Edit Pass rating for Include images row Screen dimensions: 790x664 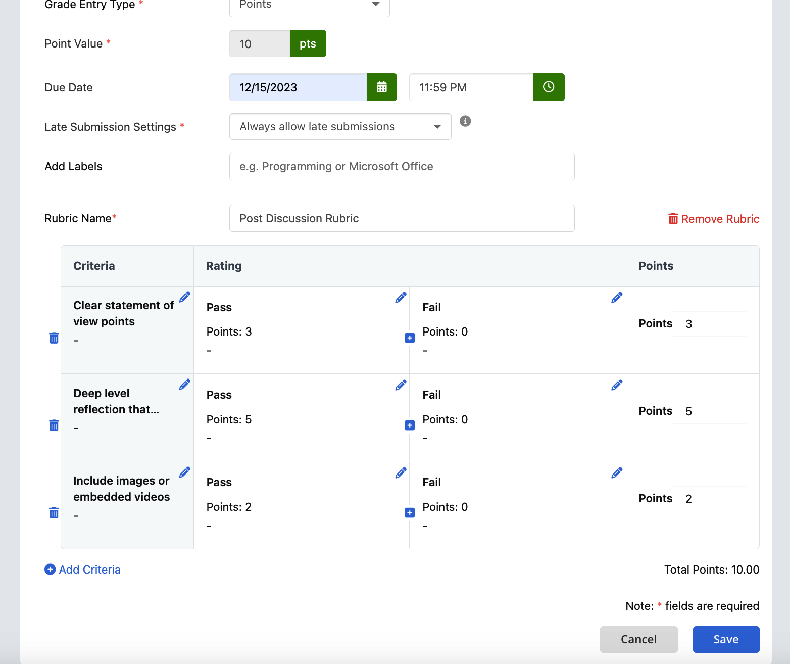[401, 473]
